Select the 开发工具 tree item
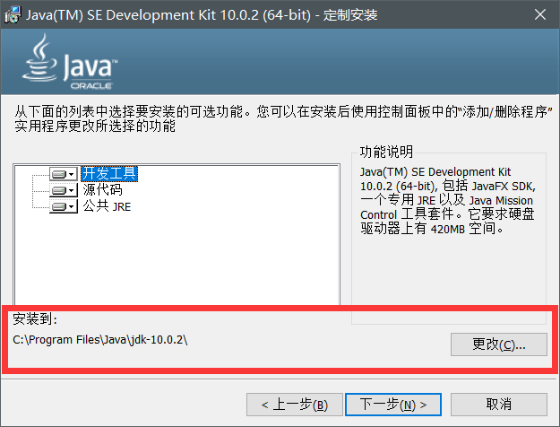 [x=109, y=174]
